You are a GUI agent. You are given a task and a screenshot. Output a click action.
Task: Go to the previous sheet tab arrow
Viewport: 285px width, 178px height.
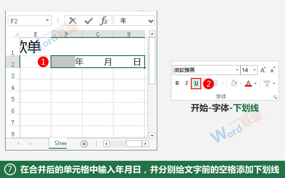(18, 144)
